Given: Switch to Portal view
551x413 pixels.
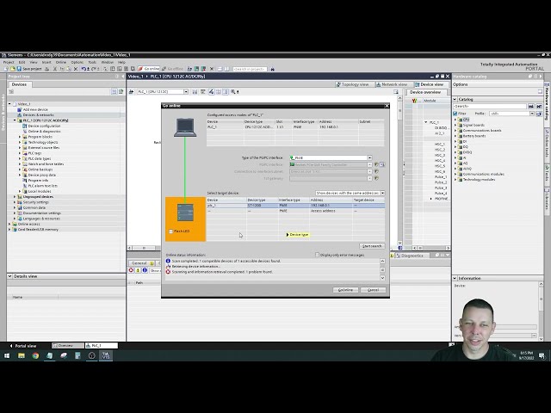Looking at the screenshot, I should tap(23, 346).
